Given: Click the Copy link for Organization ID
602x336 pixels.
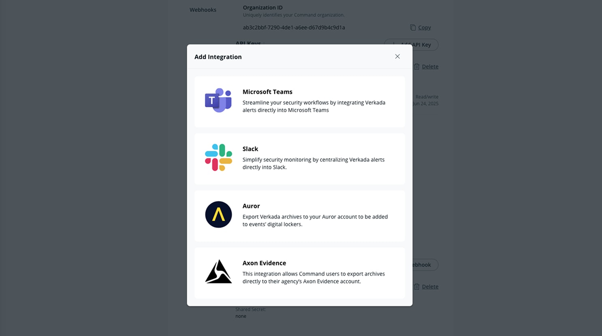Looking at the screenshot, I should 424,28.
